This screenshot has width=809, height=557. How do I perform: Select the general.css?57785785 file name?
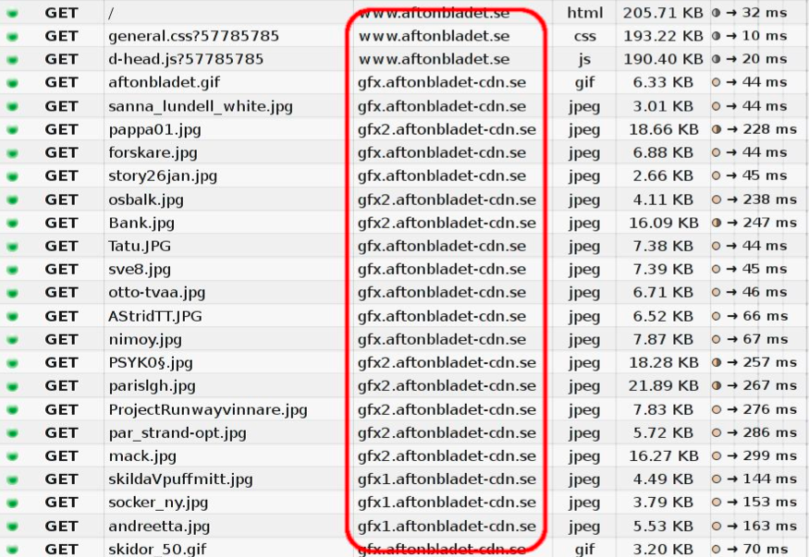click(193, 36)
